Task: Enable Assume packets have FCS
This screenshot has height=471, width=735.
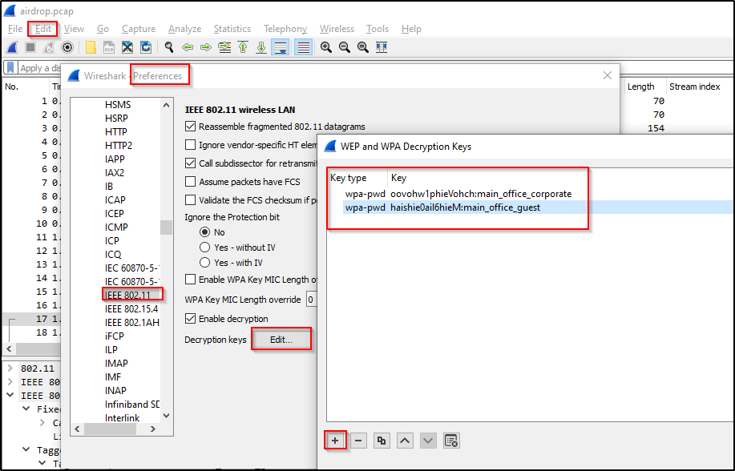Action: coord(191,182)
